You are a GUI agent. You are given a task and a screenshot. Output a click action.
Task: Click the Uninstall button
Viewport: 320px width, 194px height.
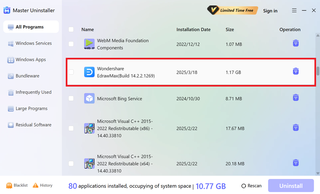tap(291, 186)
